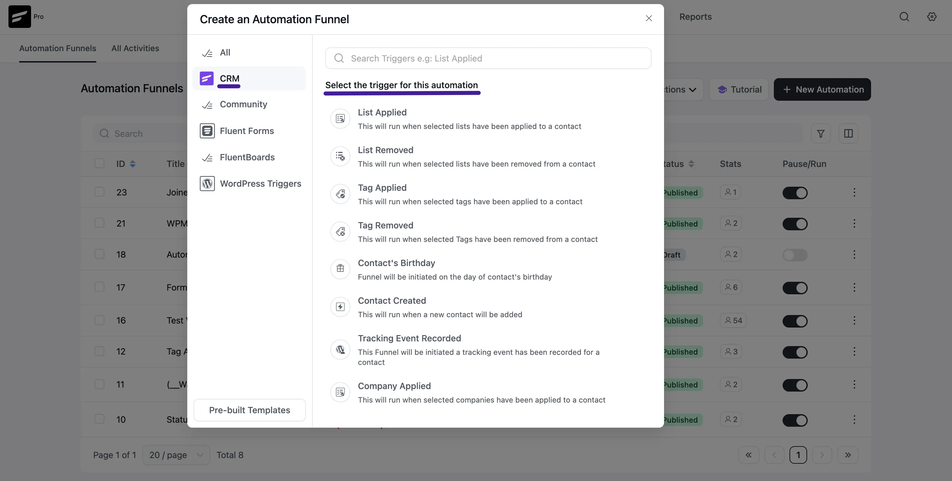The image size is (952, 481).
Task: Click the Contact's Birthday gift icon
Action: (x=340, y=269)
